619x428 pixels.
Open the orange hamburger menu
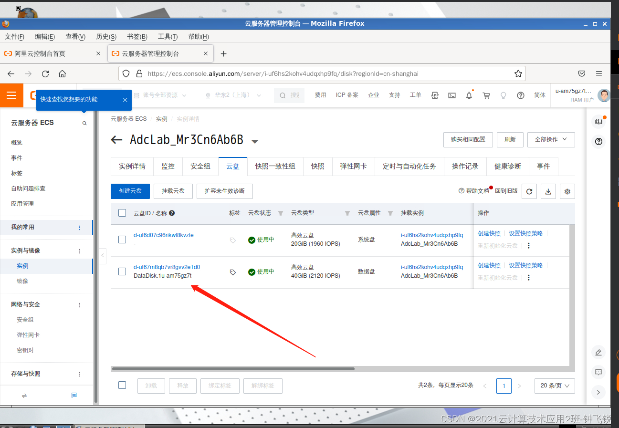pyautogui.click(x=11, y=95)
